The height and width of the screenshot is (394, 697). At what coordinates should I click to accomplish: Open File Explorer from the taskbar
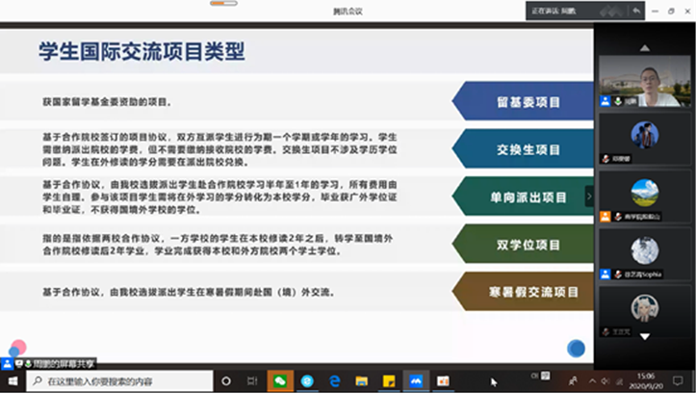363,381
